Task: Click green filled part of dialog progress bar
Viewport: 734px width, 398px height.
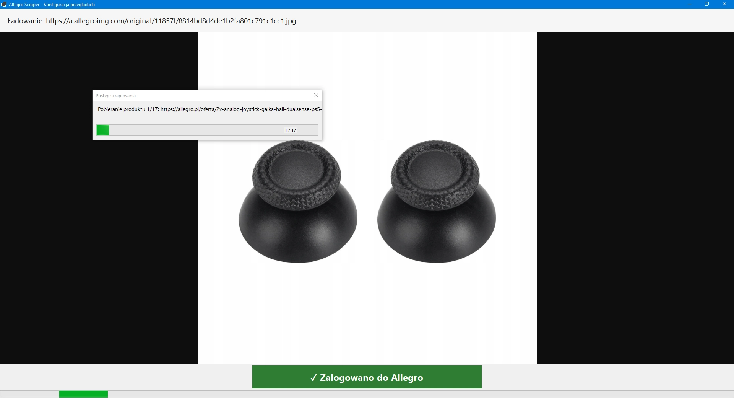Action: (103, 130)
